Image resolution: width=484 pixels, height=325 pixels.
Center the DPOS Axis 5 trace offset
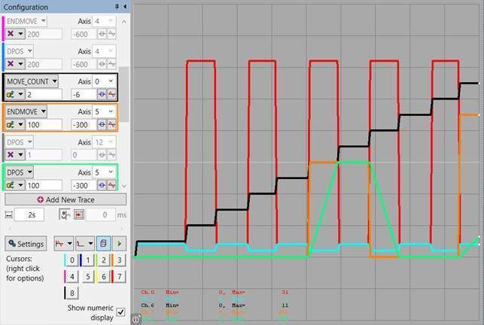pos(102,185)
